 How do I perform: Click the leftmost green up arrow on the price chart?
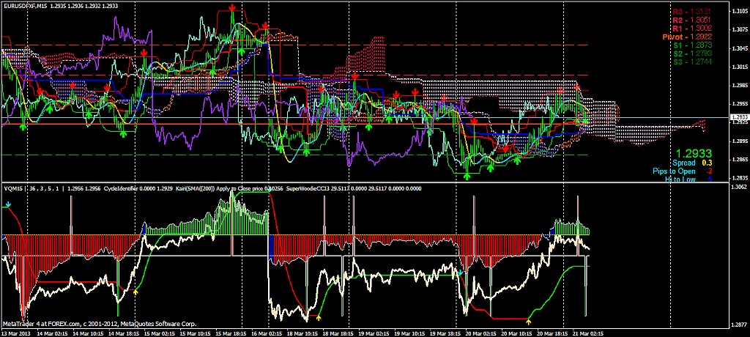click(22, 127)
